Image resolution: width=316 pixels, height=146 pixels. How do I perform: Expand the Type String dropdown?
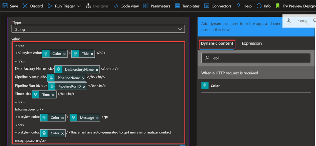coord(180,29)
